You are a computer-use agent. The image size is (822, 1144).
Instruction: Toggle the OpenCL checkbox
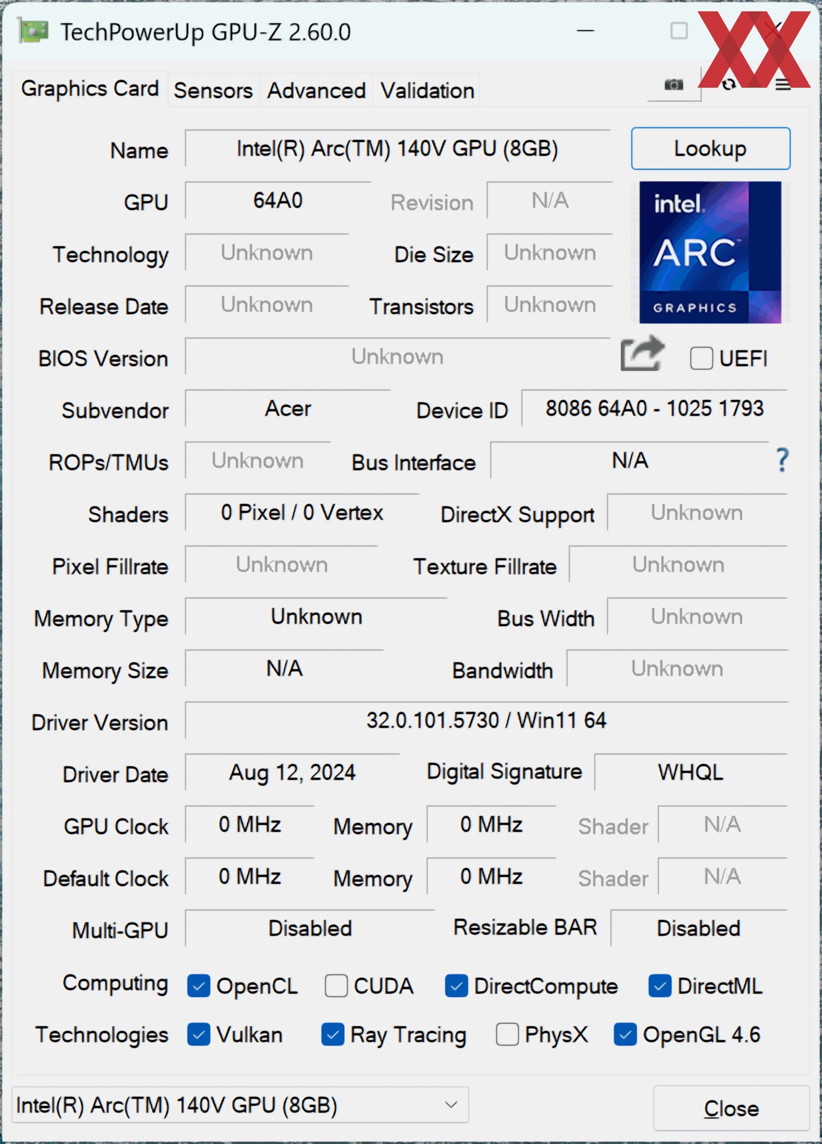point(198,986)
